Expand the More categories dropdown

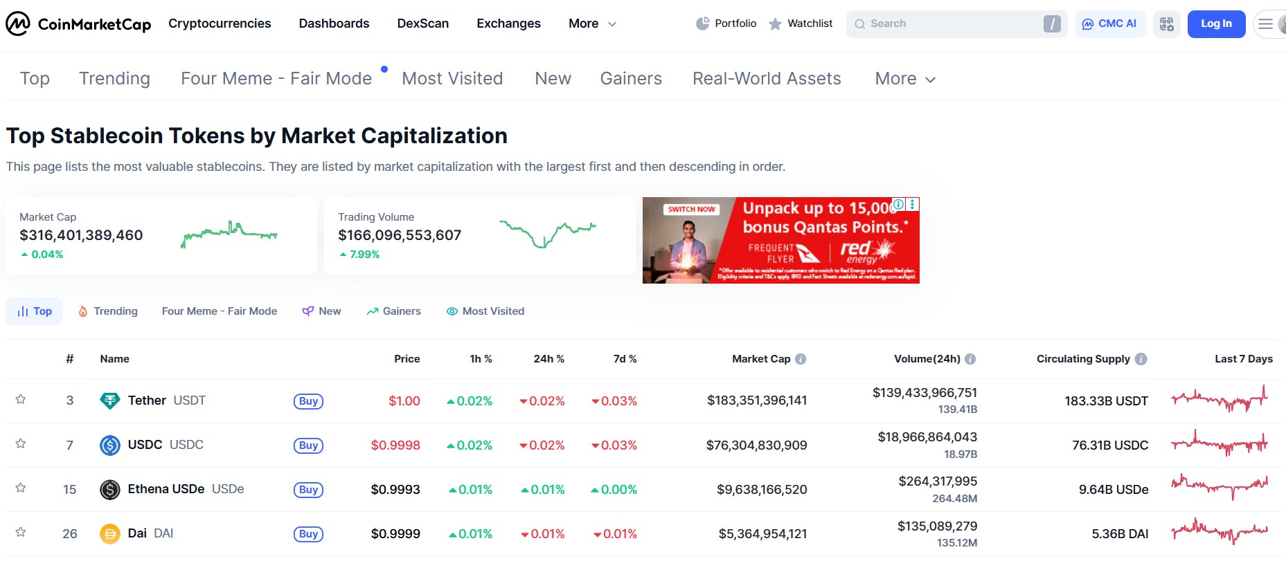click(904, 79)
